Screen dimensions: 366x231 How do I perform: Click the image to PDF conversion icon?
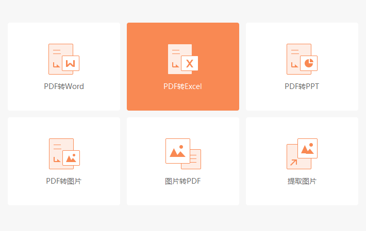pyautogui.click(x=183, y=154)
